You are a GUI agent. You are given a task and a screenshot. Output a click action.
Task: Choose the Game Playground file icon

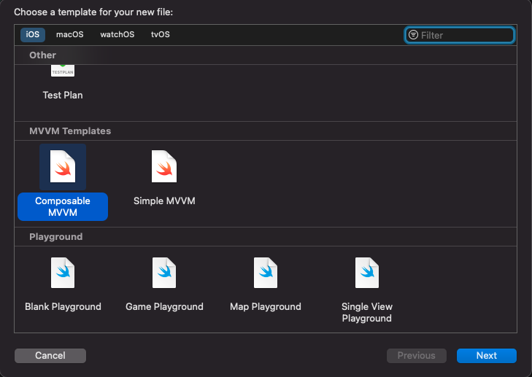164,273
